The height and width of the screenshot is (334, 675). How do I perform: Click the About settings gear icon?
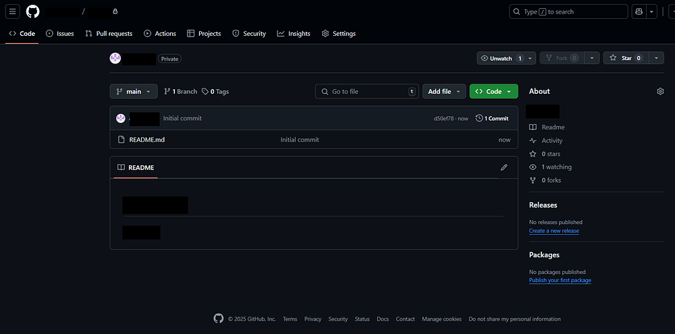[x=660, y=91]
